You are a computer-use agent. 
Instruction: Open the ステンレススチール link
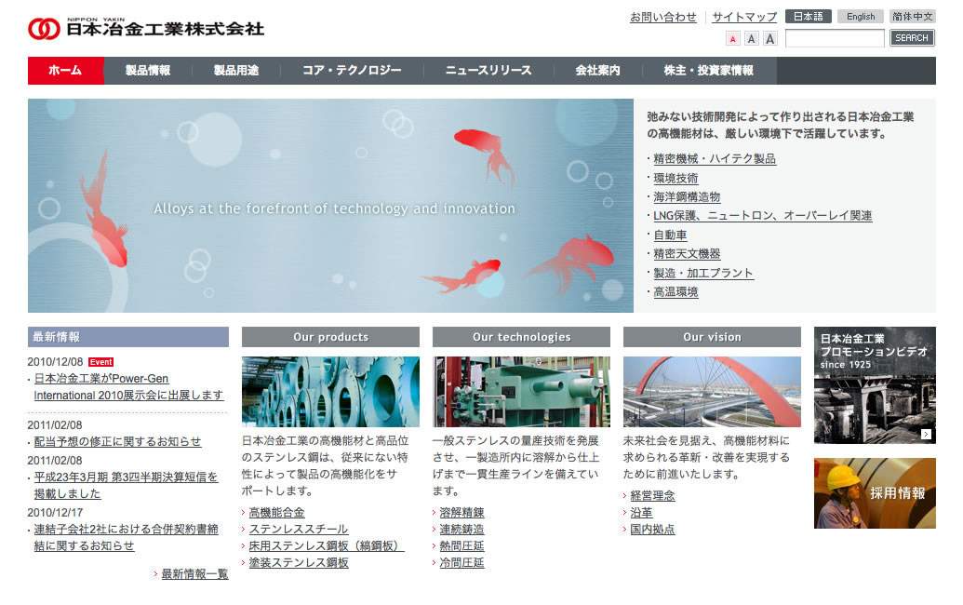(299, 530)
